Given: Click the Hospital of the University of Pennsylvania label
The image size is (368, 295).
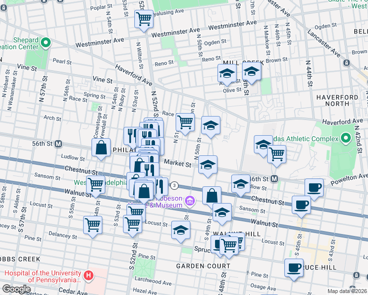Looking at the screenshot, I should [x=43, y=276].
